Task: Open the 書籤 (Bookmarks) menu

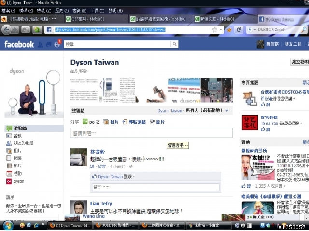Action: (x=79, y=11)
